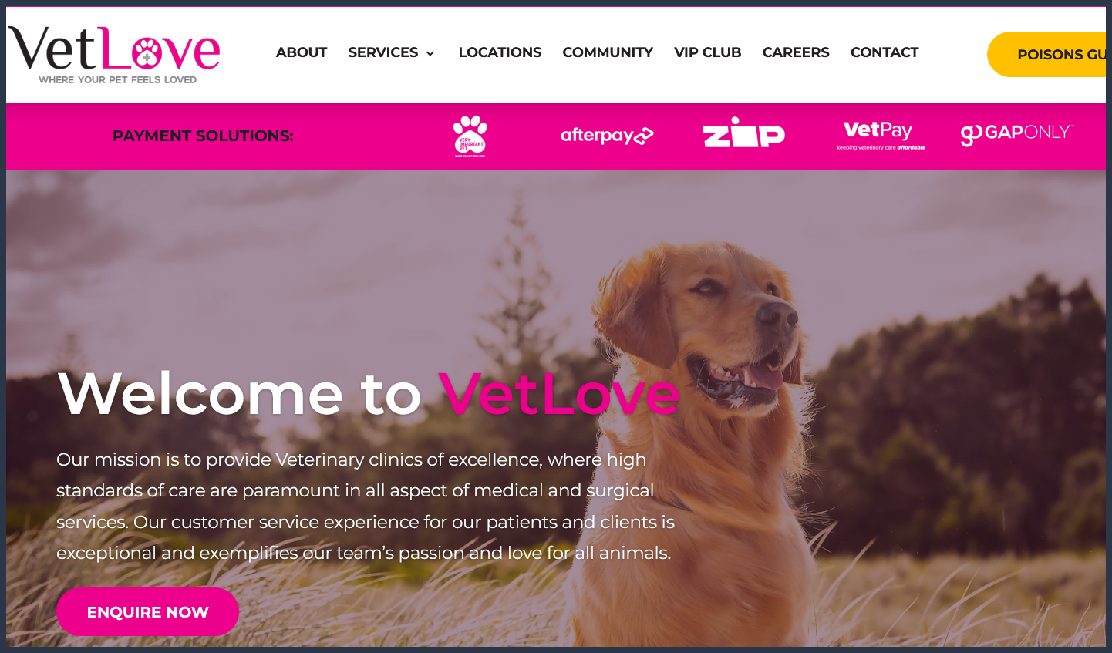
Task: Click the yellow Poisons Guide button
Action: (x=1046, y=54)
